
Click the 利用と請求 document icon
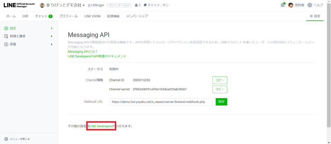point(6,36)
